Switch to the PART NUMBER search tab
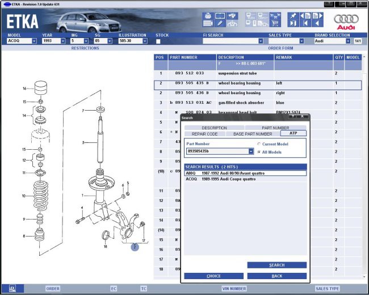The width and height of the screenshot is (369, 295). pyautogui.click(x=275, y=128)
